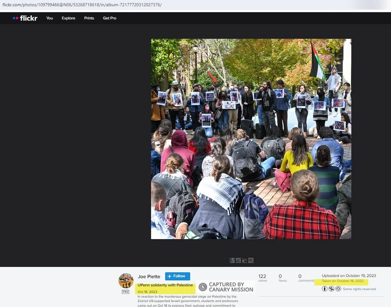Click the browser URL address field
This screenshot has width=391, height=307.
click(x=147, y=4)
